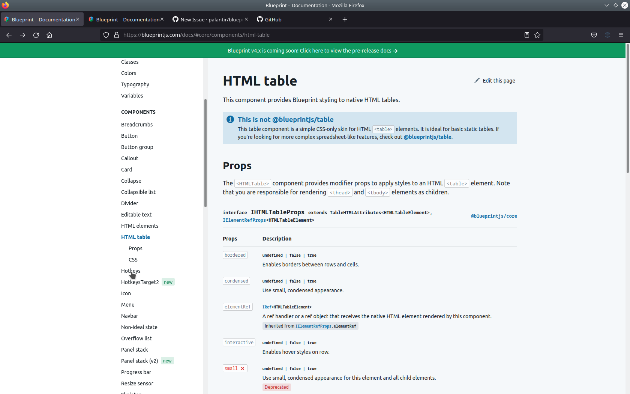The image size is (630, 394).
Task: Click the padlock site security toggle
Action: (117, 35)
